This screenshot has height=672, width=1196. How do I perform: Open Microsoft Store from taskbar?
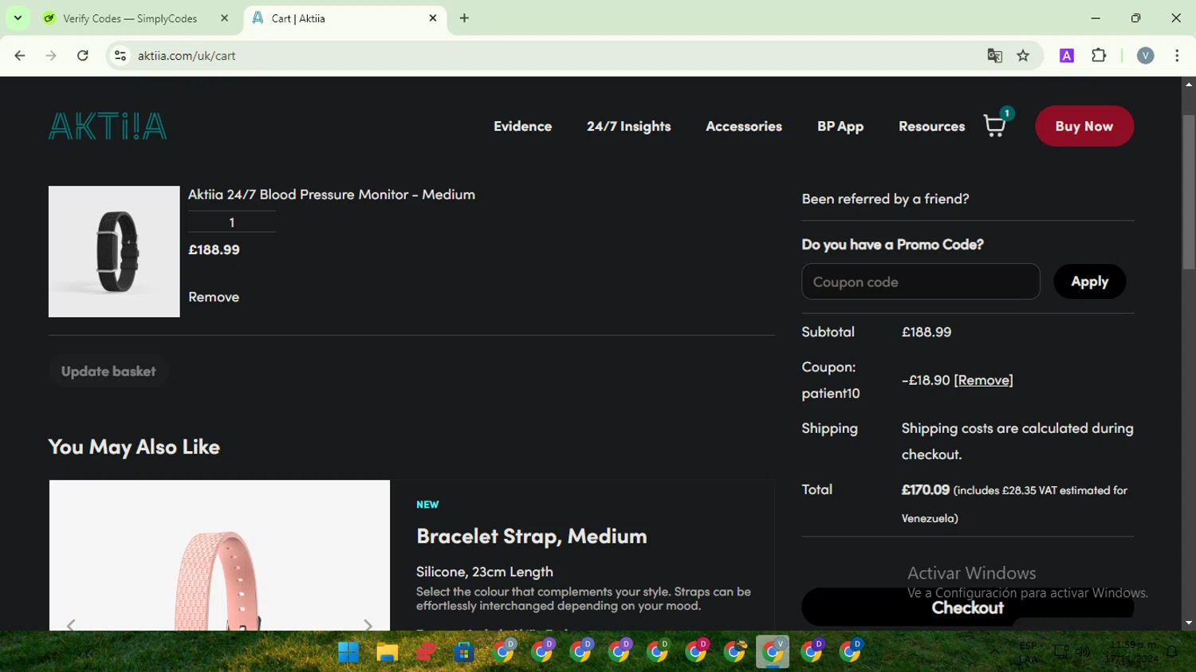(x=464, y=652)
